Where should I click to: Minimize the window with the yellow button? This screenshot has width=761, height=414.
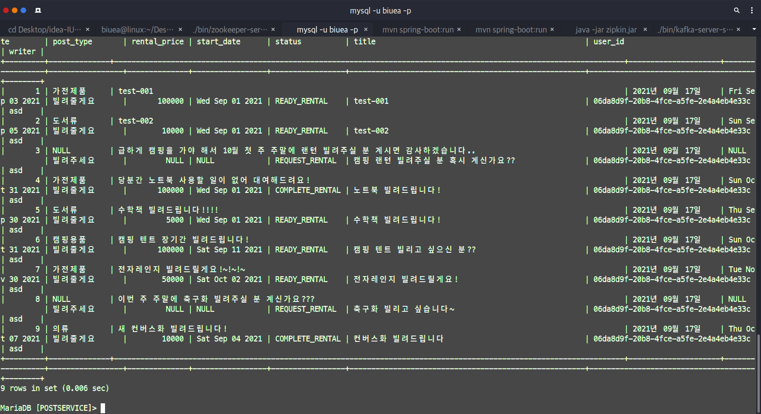tap(15, 10)
